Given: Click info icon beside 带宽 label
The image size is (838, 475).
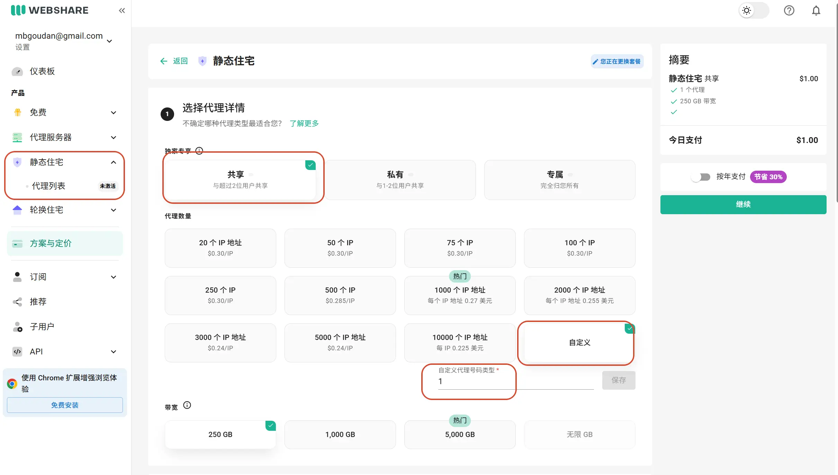Looking at the screenshot, I should pos(187,405).
